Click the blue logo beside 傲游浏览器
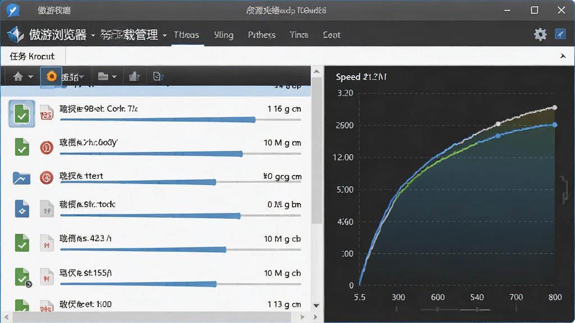This screenshot has width=575, height=323. [15, 35]
